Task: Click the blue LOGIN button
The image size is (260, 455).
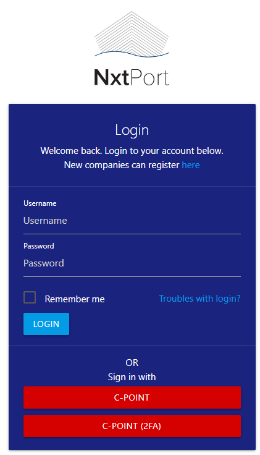Action: (x=46, y=324)
